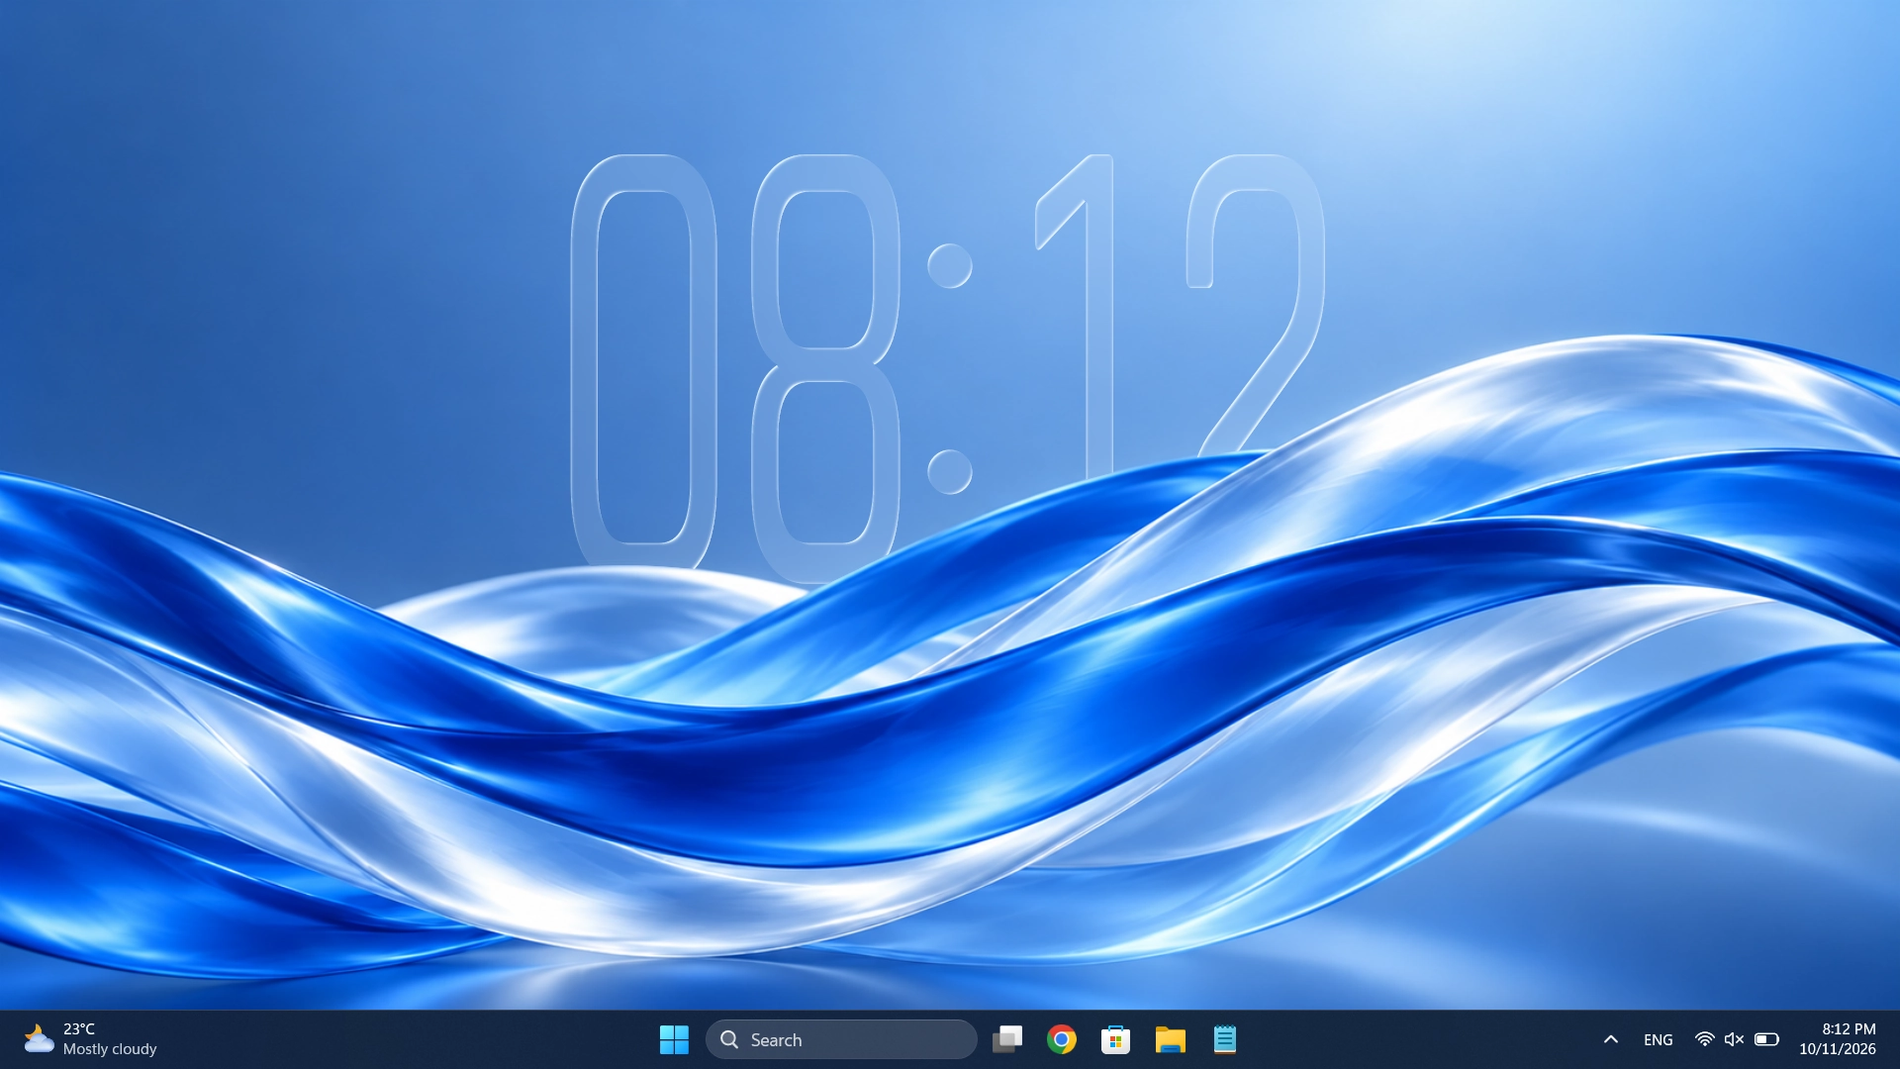Click the date 10/11/2026 in the tray
Viewport: 1900px width, 1069px height.
tap(1838, 1049)
